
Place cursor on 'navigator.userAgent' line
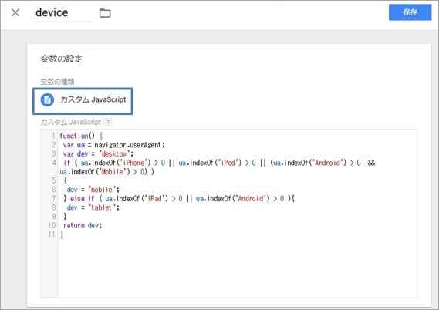point(114,145)
